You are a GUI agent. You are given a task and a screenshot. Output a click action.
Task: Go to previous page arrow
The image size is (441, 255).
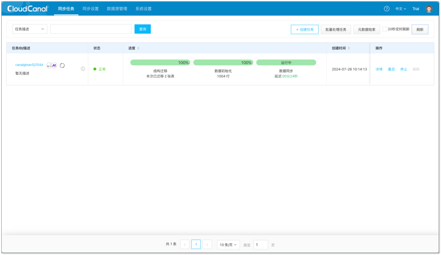click(x=185, y=244)
